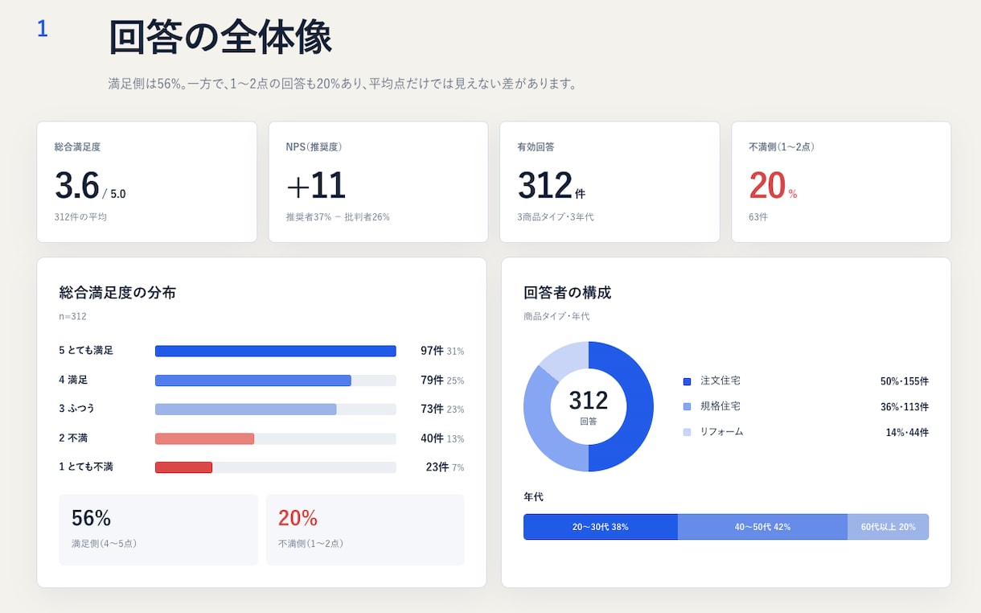Click the heading 回答の全体像
Viewport: 981px width, 613px height.
click(220, 38)
